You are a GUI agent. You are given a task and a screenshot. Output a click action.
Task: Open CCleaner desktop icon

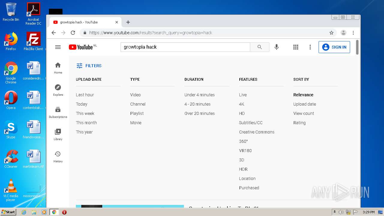(x=11, y=159)
